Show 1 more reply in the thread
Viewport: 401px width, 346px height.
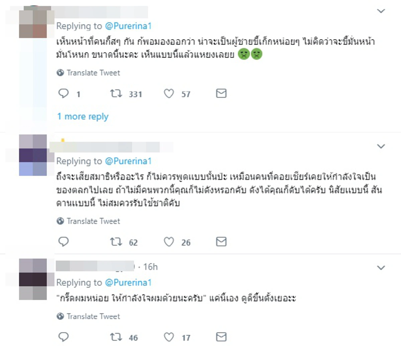click(x=83, y=116)
